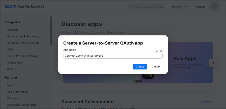Image resolution: width=226 pixels, height=109 pixels.
Task: Open Document Collaboration in sidebar
Action: [22, 105]
